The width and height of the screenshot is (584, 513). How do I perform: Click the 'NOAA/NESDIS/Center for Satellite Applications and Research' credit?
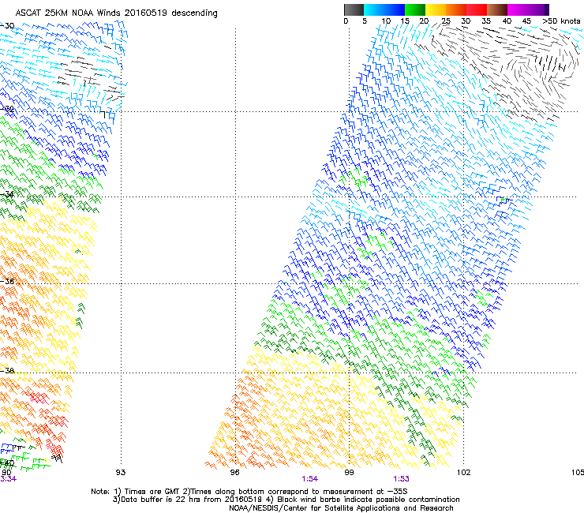coord(341,508)
